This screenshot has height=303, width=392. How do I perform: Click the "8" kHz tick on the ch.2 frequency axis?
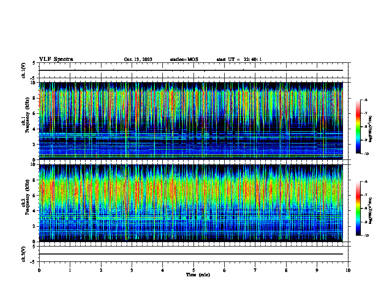click(x=35, y=180)
